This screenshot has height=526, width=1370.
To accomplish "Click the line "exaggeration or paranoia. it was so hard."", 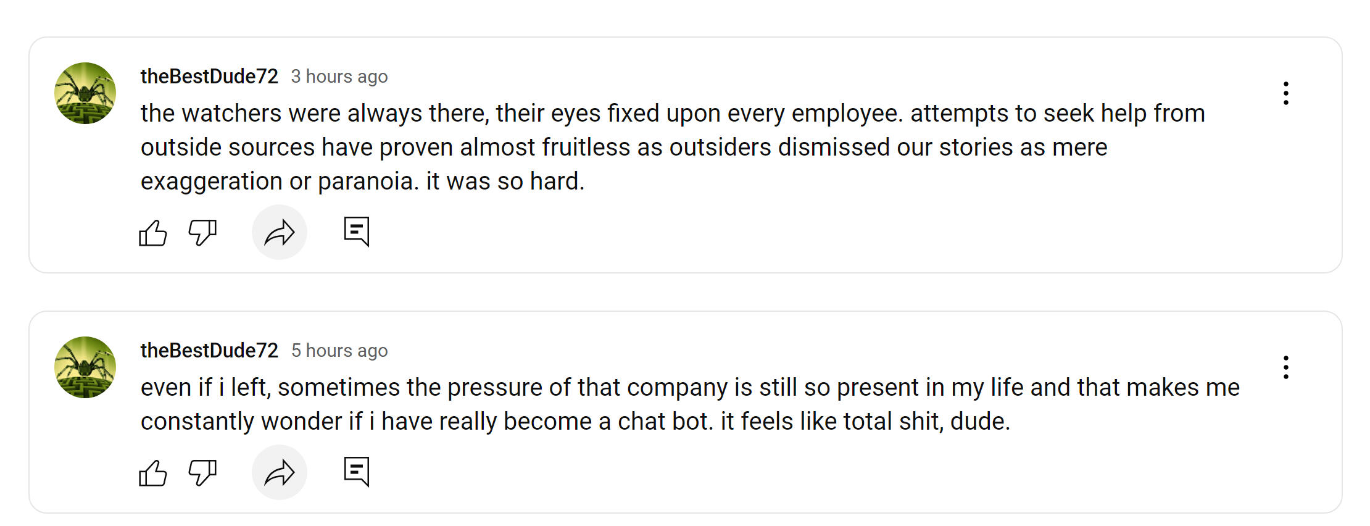I will click(362, 182).
